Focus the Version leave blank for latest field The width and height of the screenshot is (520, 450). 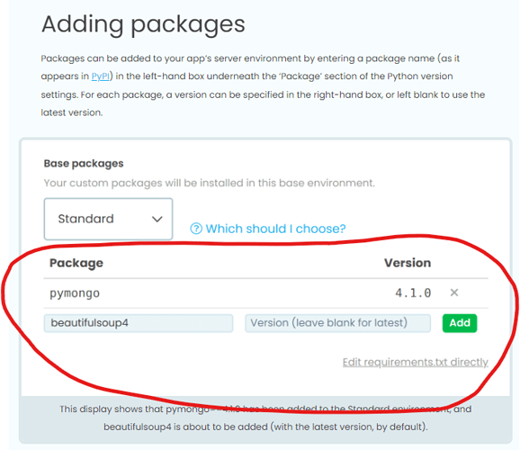tap(337, 323)
